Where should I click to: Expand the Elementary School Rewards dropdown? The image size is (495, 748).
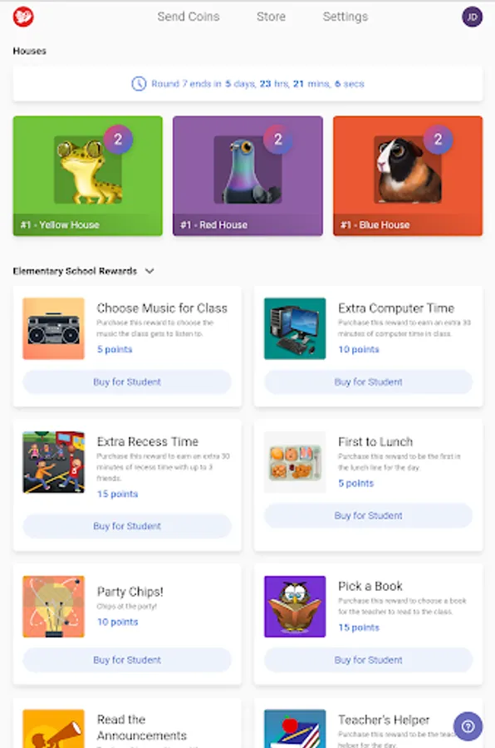(149, 271)
